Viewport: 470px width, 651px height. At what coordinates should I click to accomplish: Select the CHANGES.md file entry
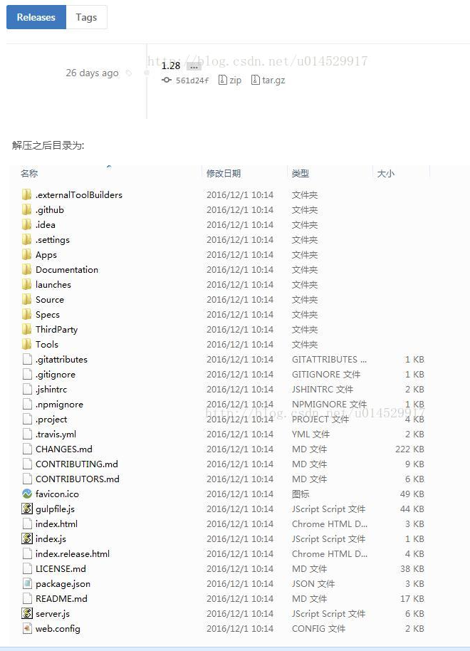pyautogui.click(x=64, y=449)
